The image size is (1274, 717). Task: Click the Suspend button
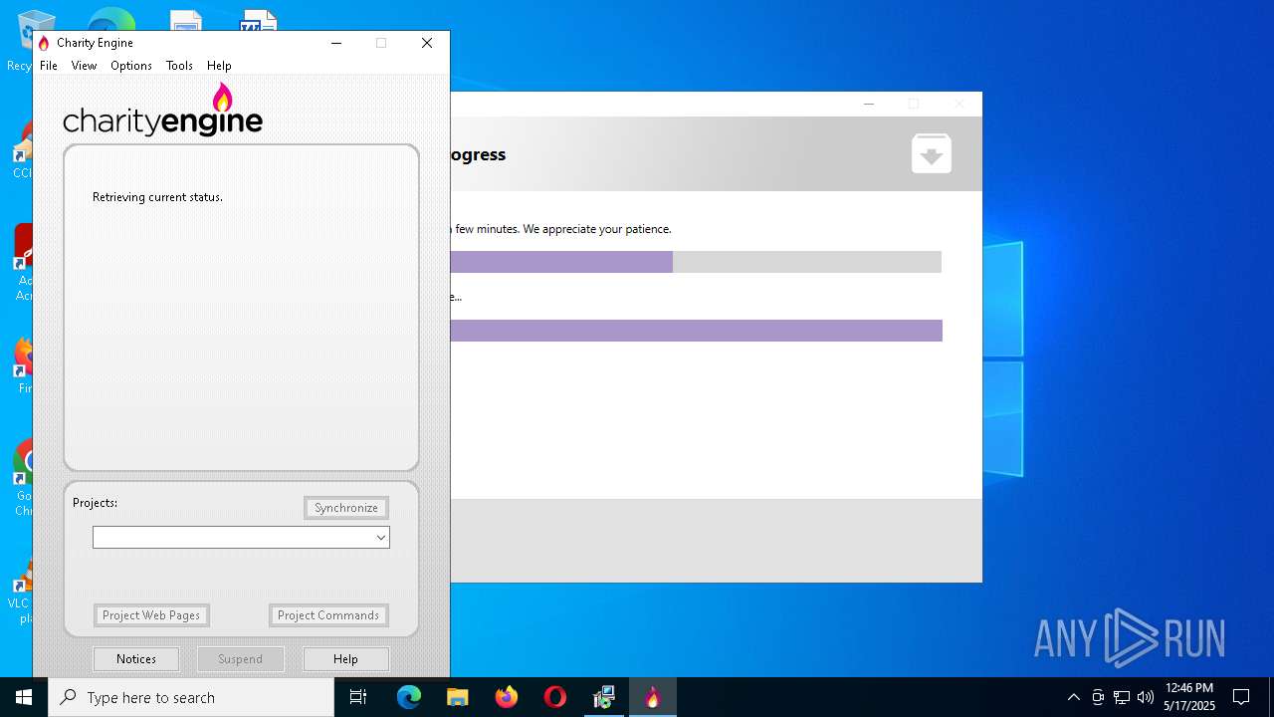[x=240, y=659]
